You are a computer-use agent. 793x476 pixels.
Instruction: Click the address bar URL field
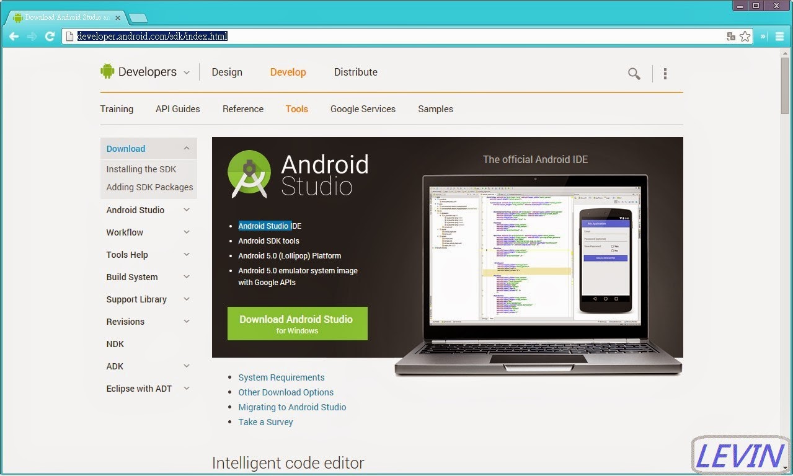[397, 37]
